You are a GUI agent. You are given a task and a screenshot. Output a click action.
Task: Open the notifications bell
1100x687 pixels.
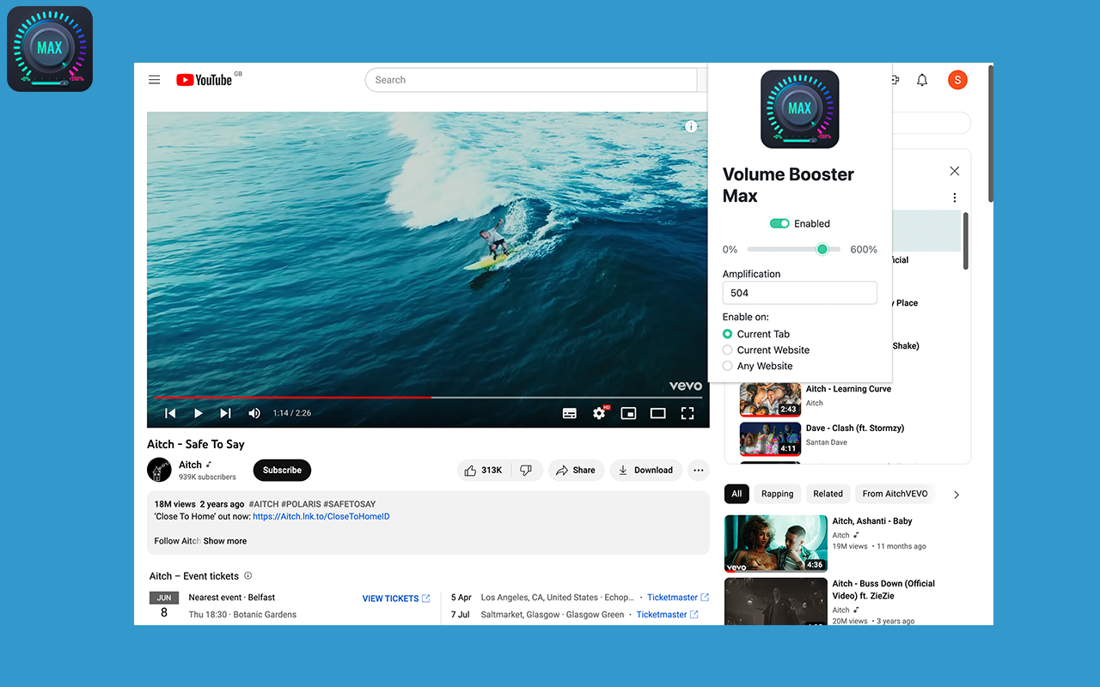tap(922, 80)
